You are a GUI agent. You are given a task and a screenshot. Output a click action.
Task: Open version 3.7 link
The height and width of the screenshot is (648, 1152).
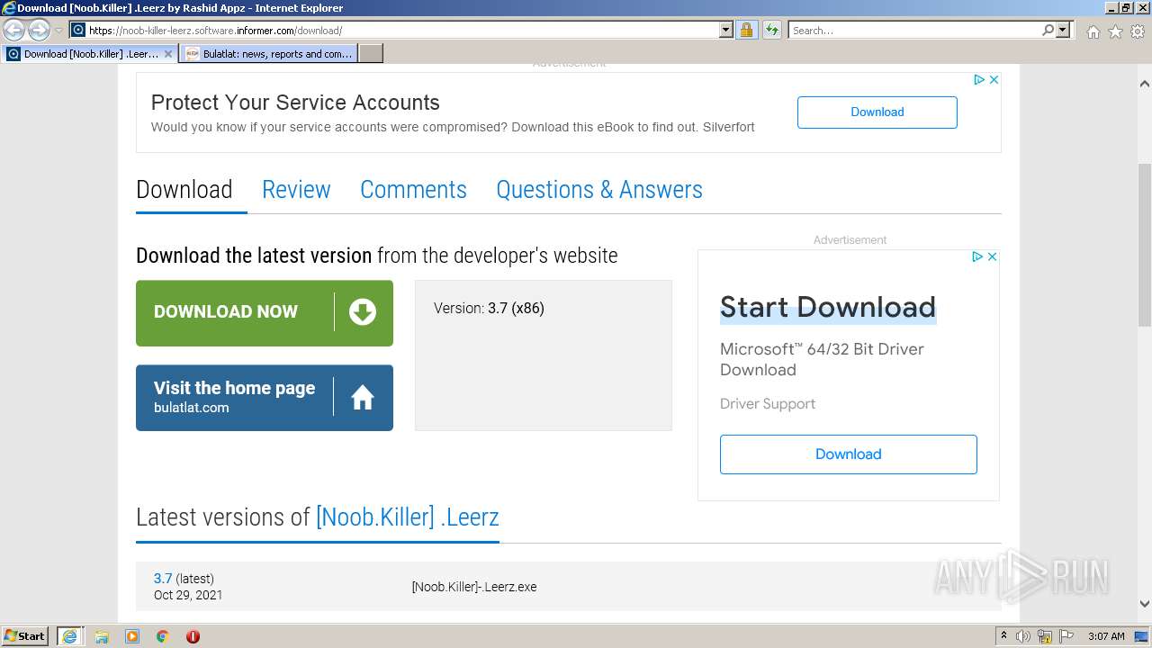(163, 579)
